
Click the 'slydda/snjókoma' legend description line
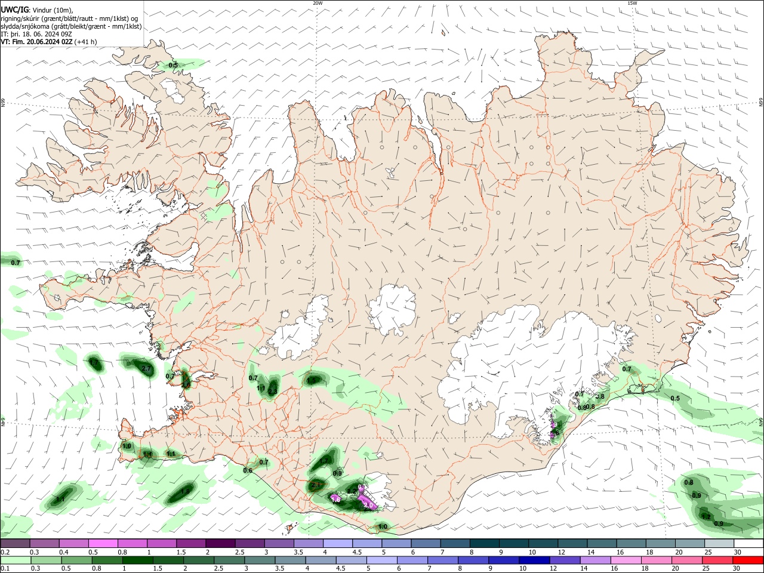click(72, 26)
